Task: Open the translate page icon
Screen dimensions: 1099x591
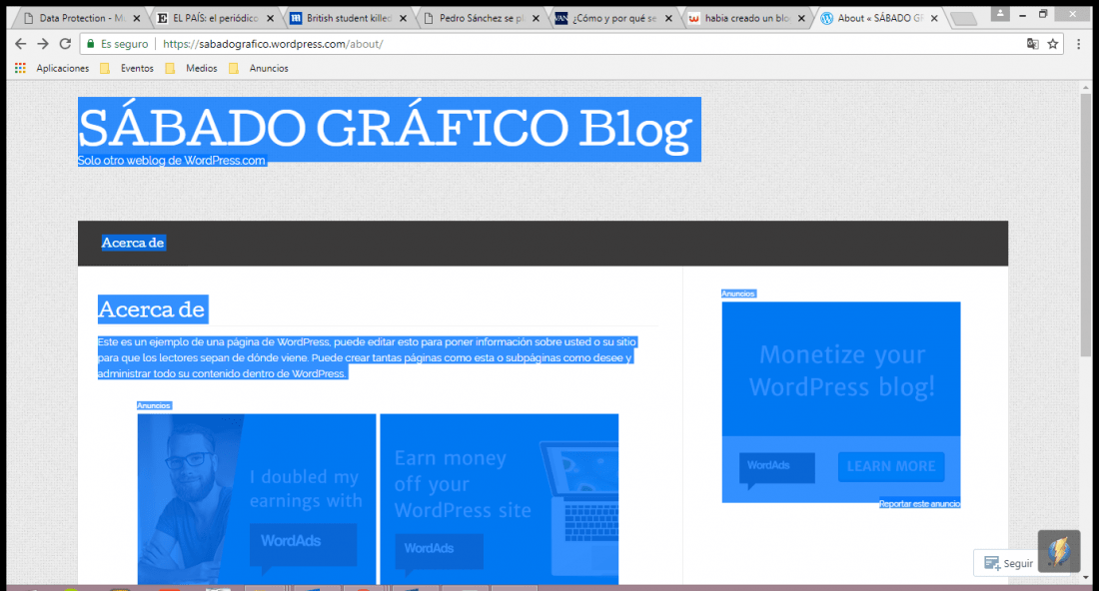Action: 1032,43
